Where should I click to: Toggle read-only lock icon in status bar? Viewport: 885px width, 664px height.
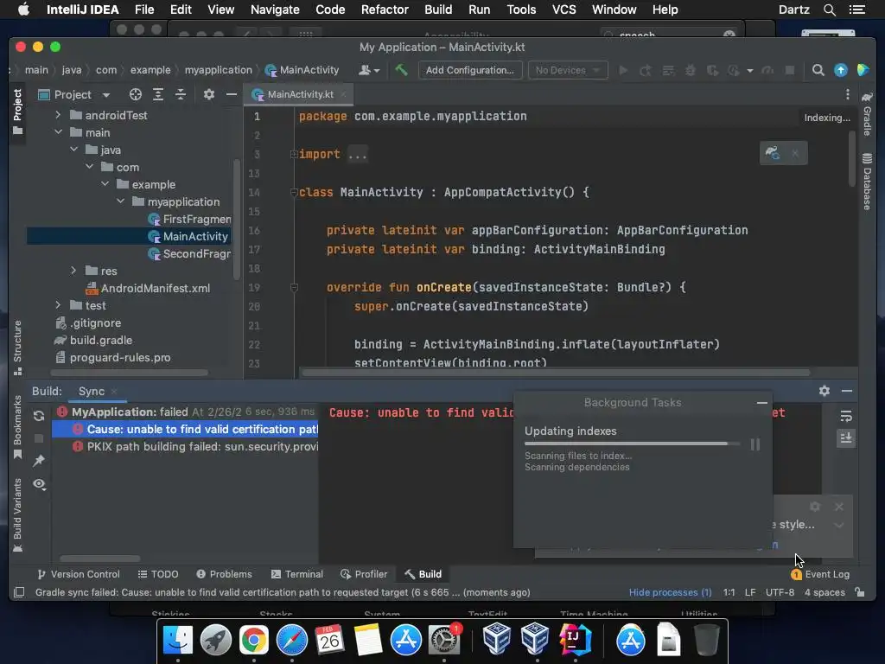pos(860,592)
